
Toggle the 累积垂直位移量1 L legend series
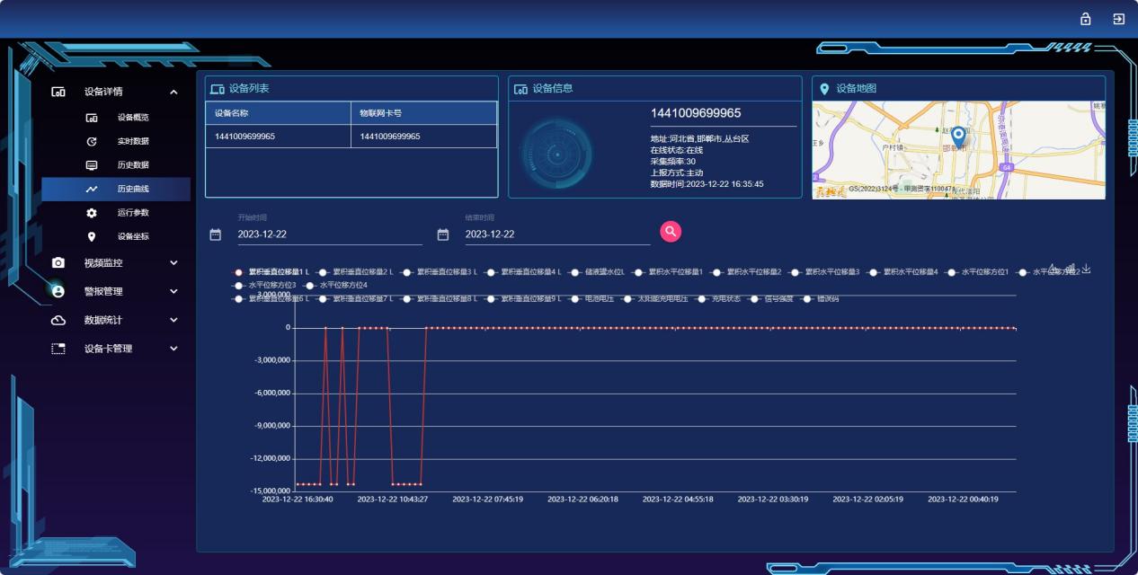(272, 271)
